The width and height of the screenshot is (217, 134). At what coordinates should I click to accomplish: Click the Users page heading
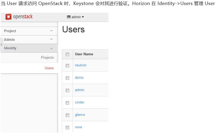click(x=73, y=29)
